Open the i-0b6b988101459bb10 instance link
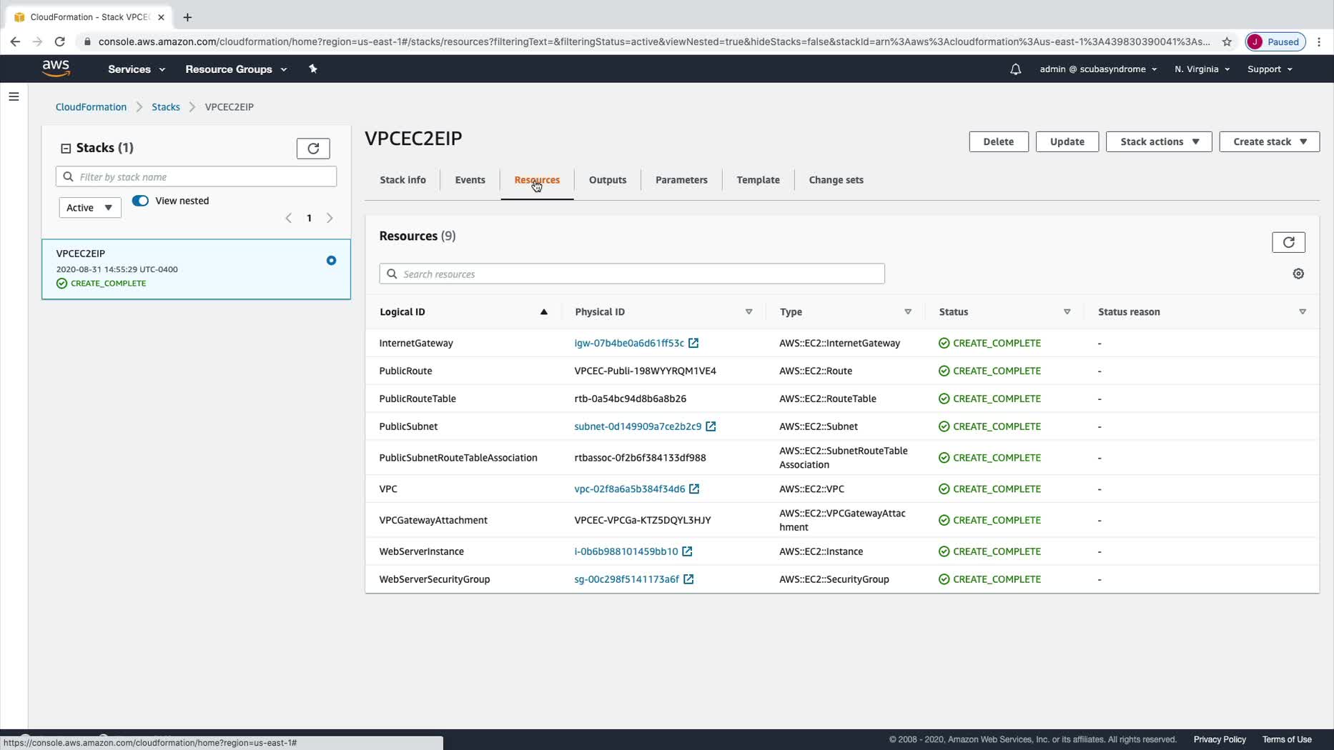The height and width of the screenshot is (750, 1334). (x=626, y=551)
